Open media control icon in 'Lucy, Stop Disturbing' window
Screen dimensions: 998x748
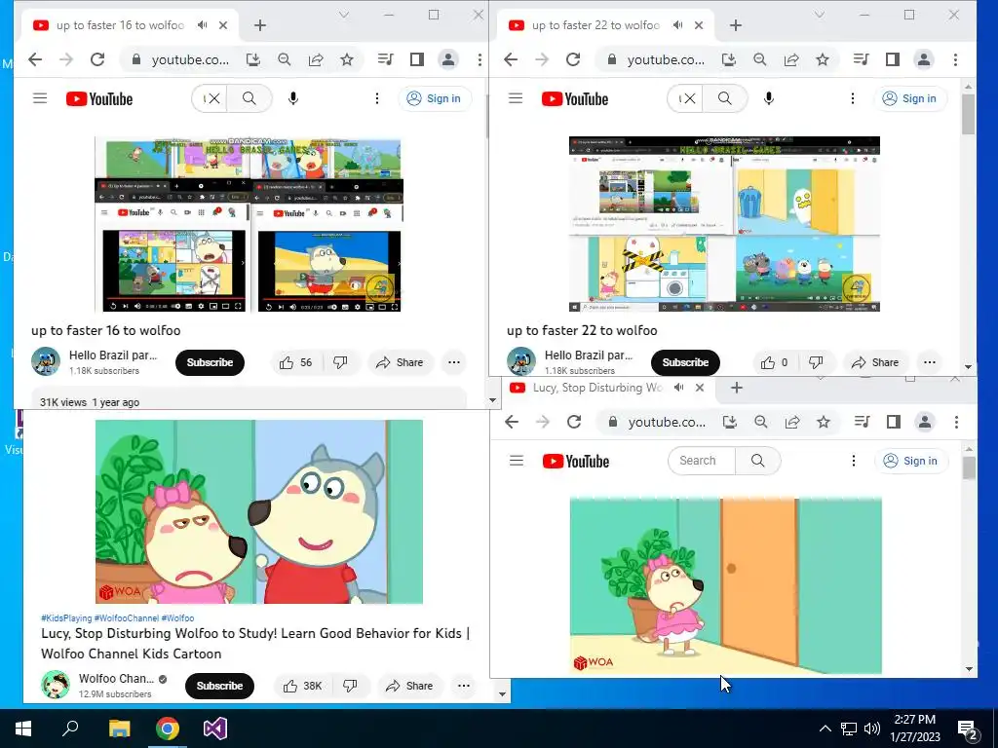tap(863, 422)
